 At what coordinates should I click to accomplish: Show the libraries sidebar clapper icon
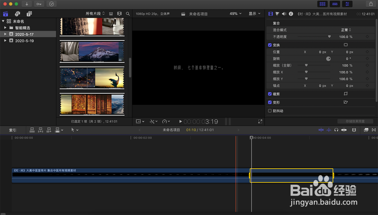(6, 14)
